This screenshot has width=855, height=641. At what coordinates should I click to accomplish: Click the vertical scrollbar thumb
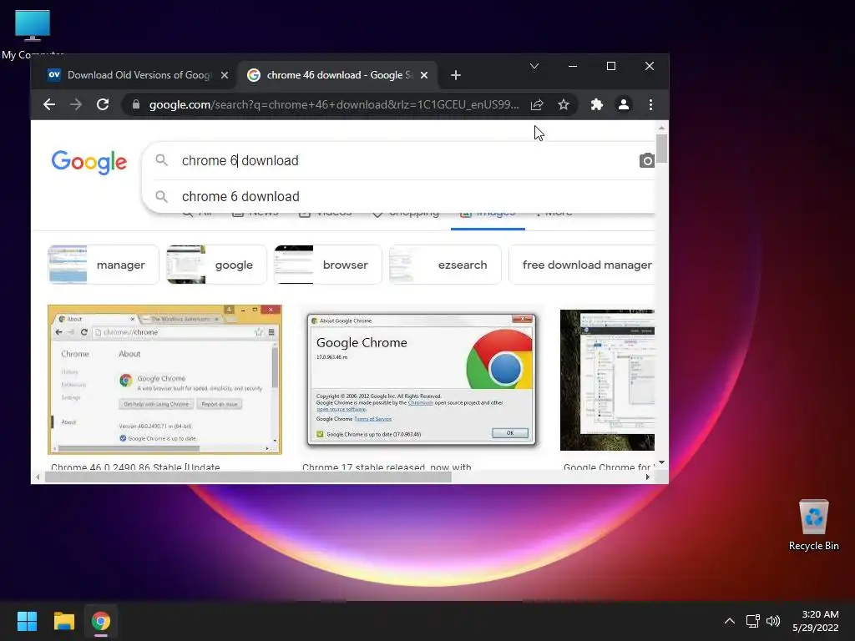pyautogui.click(x=661, y=149)
